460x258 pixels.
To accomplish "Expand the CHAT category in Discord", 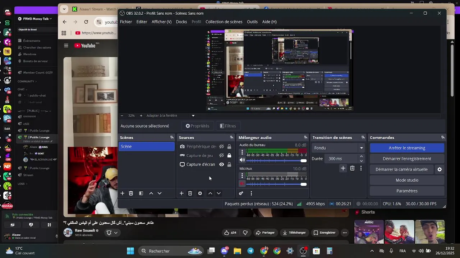I will click(22, 89).
